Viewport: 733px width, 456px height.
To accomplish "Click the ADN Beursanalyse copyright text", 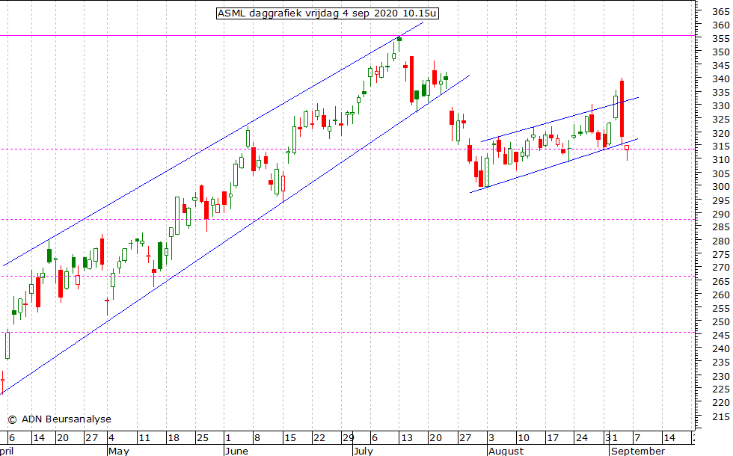I will coord(59,419).
